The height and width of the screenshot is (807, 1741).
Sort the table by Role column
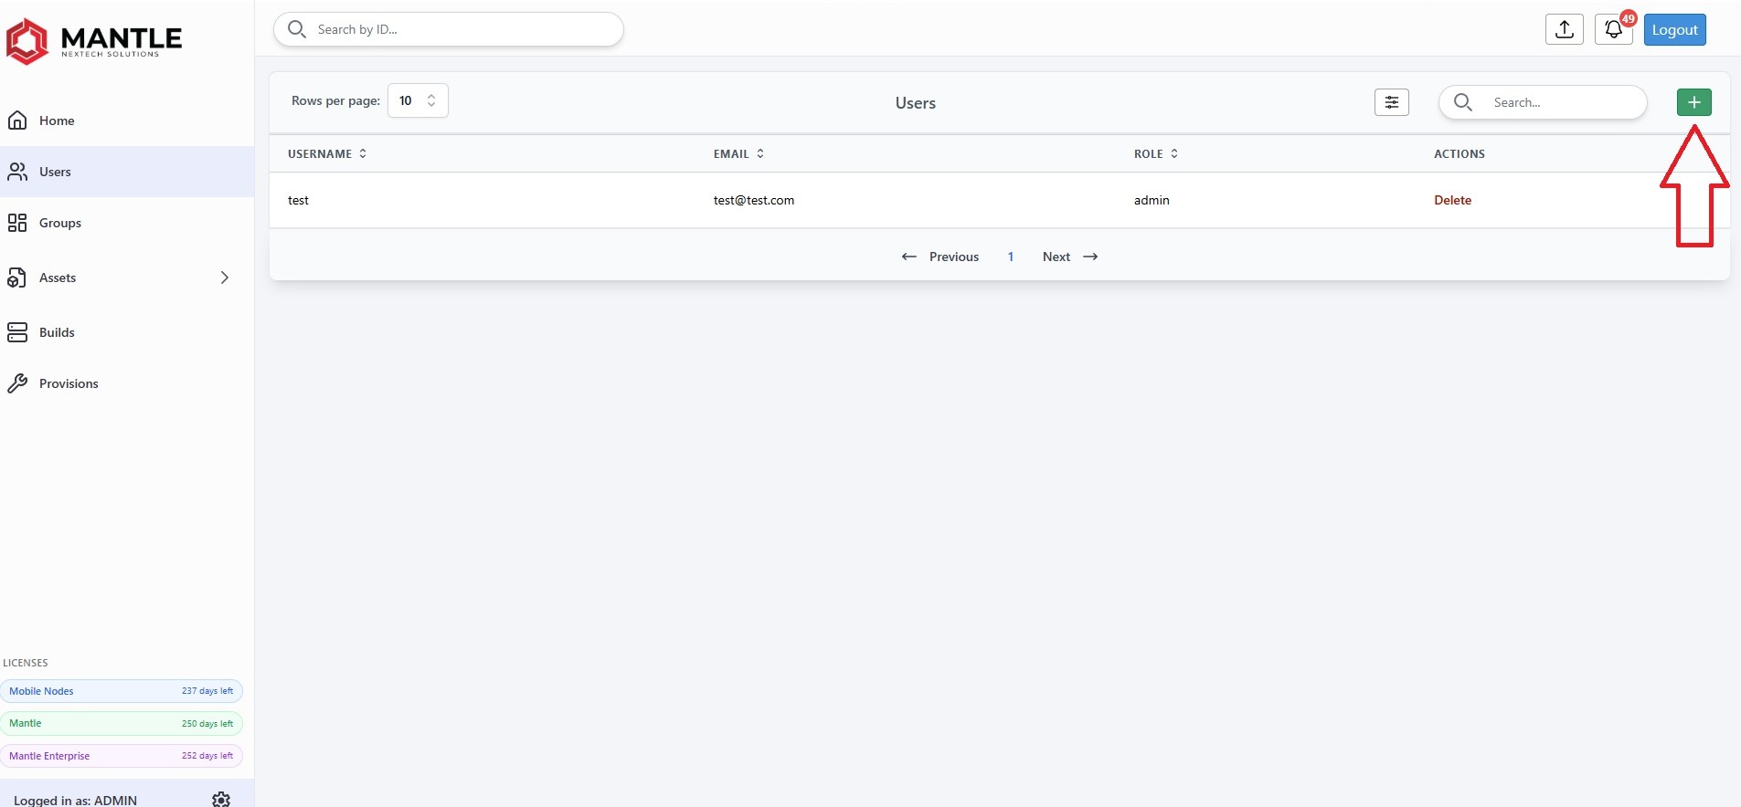[1156, 153]
